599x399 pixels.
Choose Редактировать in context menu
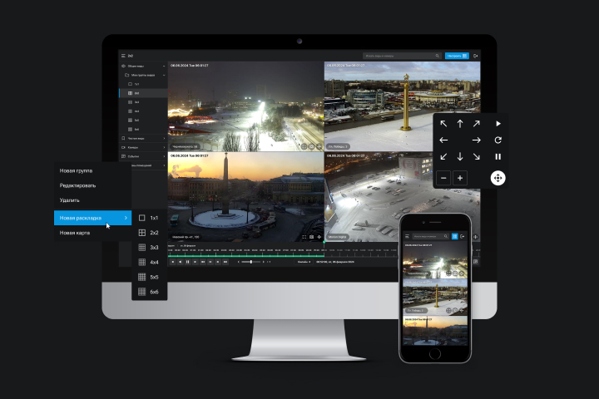[93, 185]
